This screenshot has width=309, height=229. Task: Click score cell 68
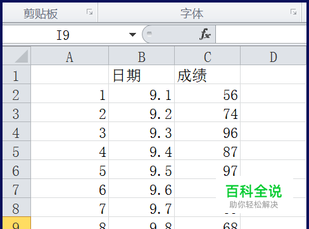208,223
